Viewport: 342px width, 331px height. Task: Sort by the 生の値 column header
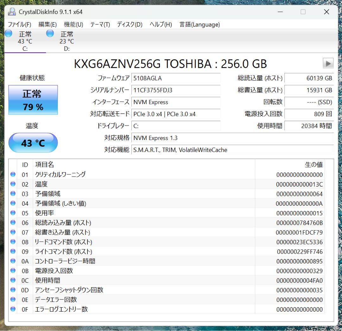[x=314, y=164]
